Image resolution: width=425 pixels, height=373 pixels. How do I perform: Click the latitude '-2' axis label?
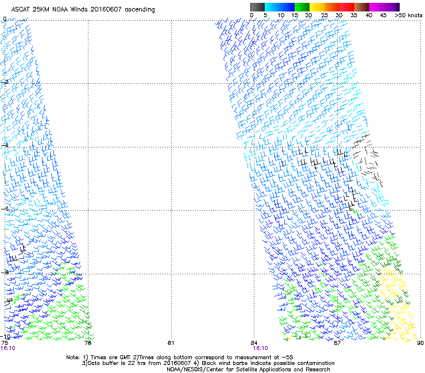(x=5, y=82)
